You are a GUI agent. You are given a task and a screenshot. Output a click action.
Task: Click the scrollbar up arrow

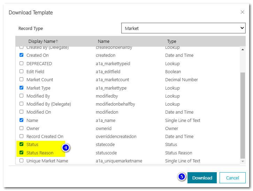pos(243,49)
